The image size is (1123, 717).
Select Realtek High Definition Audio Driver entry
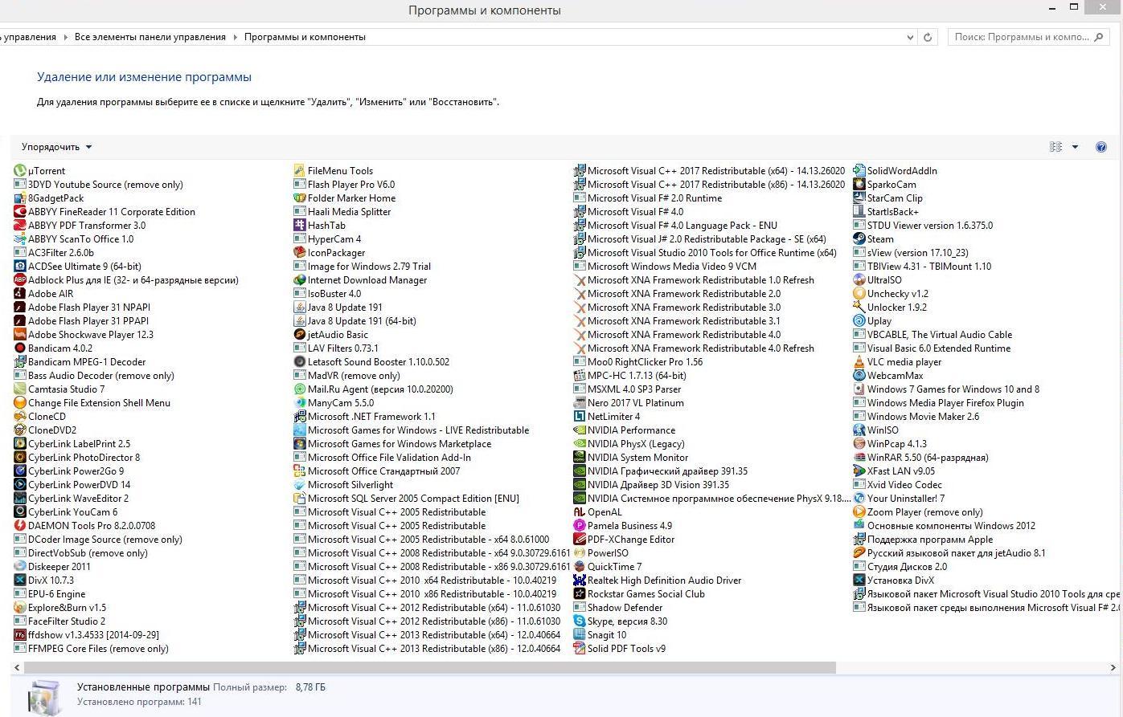(x=658, y=580)
